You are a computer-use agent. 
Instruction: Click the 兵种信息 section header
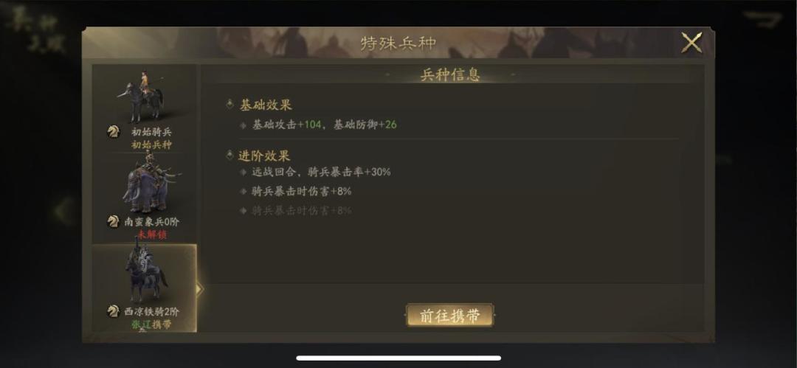point(450,74)
